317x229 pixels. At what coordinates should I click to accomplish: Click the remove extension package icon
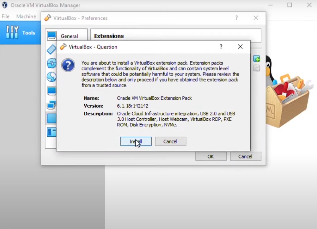click(257, 68)
